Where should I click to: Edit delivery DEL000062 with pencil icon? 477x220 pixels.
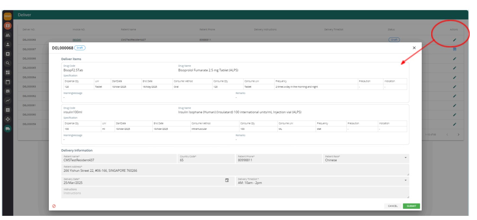455,96
